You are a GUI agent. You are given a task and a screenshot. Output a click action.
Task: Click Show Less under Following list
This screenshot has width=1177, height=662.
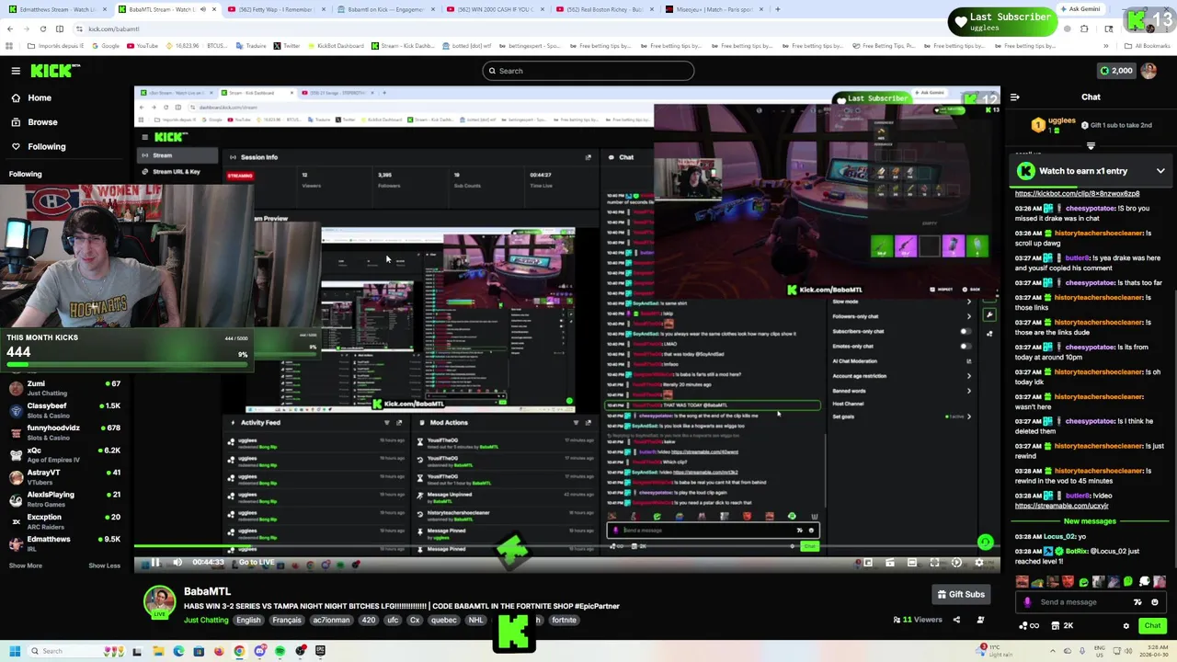(104, 565)
